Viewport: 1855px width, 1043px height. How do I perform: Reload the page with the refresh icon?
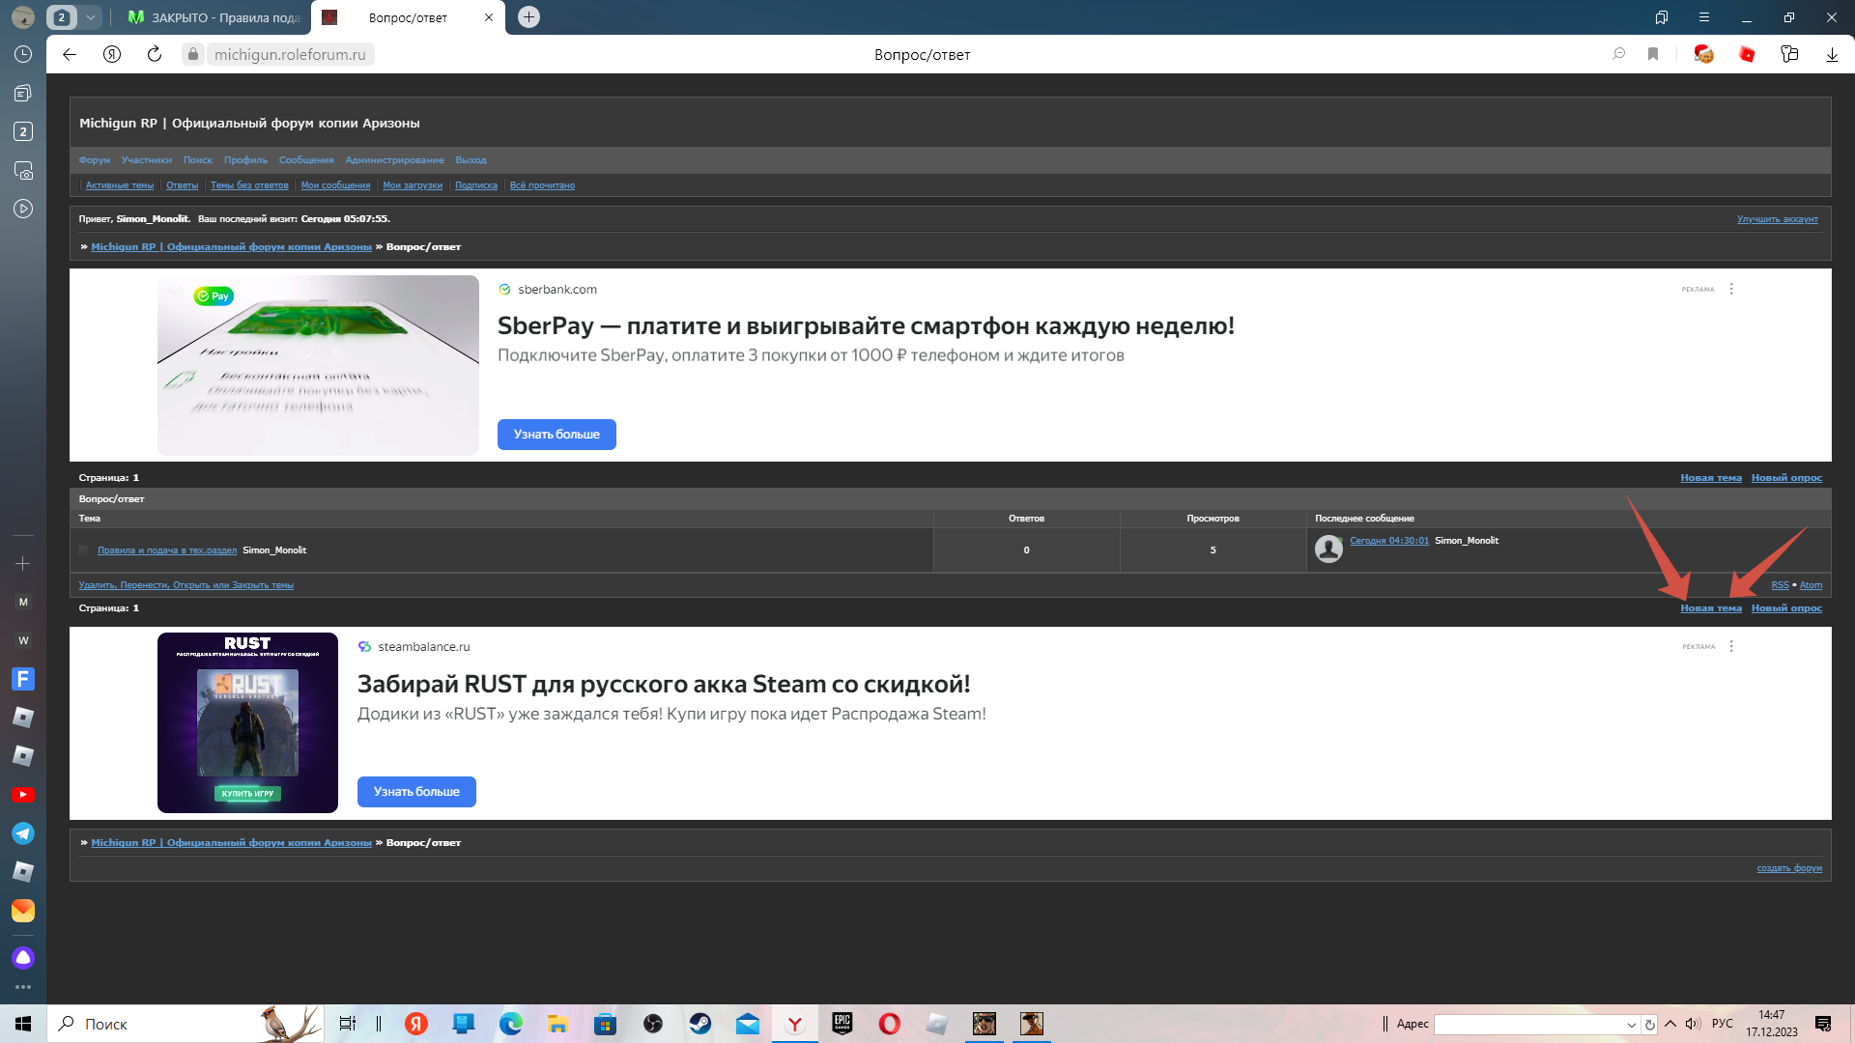click(155, 54)
